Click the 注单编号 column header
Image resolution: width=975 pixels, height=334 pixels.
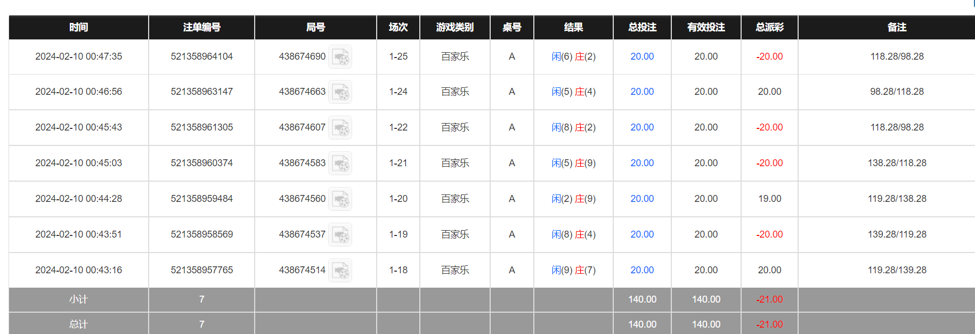201,27
